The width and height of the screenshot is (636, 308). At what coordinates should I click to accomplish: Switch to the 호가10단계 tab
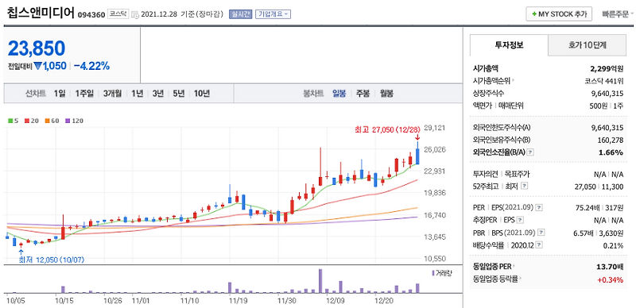point(588,45)
